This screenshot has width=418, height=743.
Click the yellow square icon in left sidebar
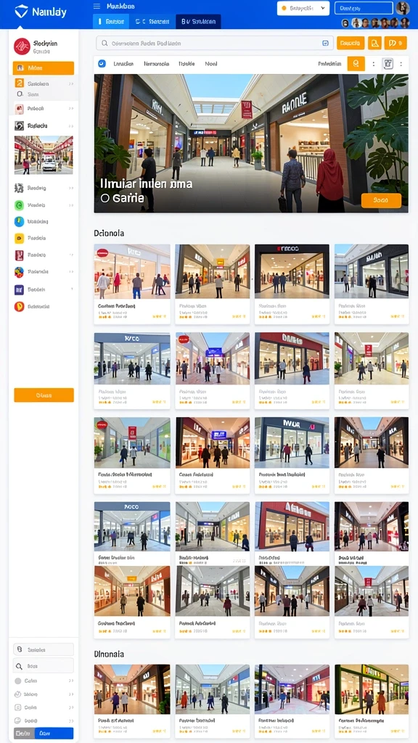[x=19, y=238]
